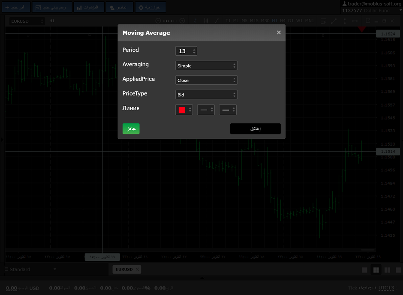This screenshot has height=295, width=403.
Task: Select the horizontal line drawing tool
Action: tap(355, 21)
